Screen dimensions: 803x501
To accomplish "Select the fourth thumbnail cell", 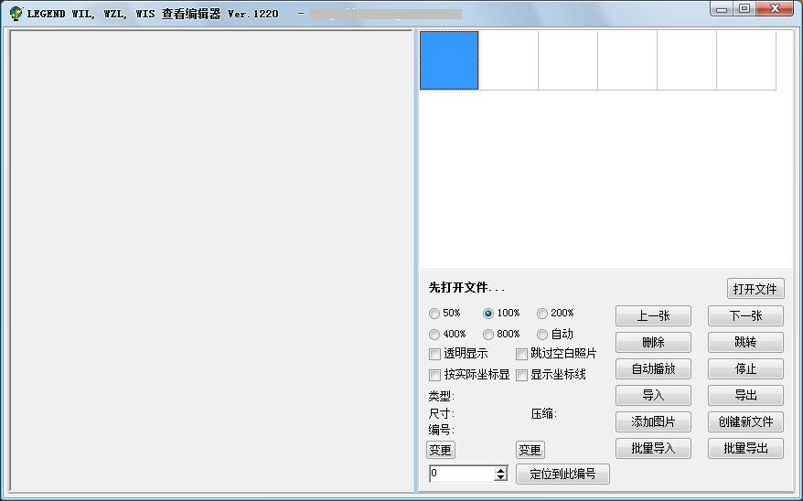I will point(627,60).
